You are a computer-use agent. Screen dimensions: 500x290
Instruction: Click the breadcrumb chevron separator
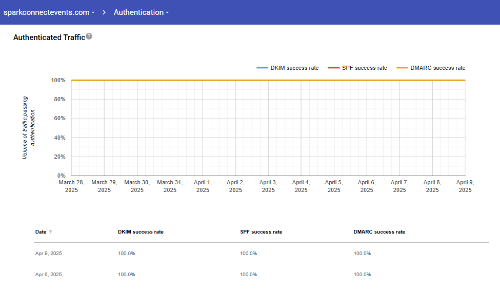(104, 12)
